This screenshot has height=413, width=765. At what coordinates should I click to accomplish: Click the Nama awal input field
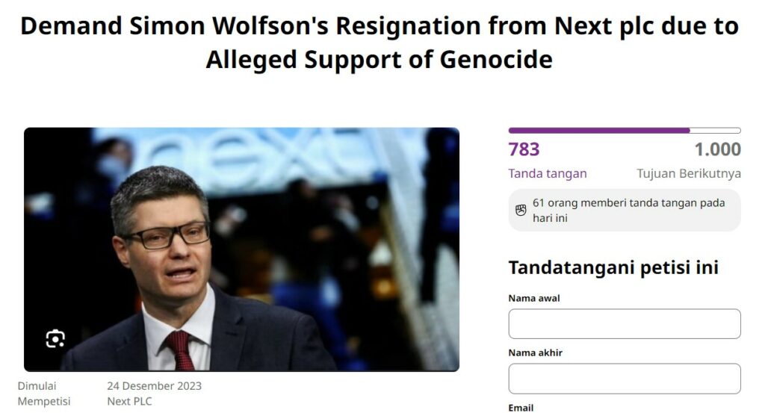click(625, 323)
